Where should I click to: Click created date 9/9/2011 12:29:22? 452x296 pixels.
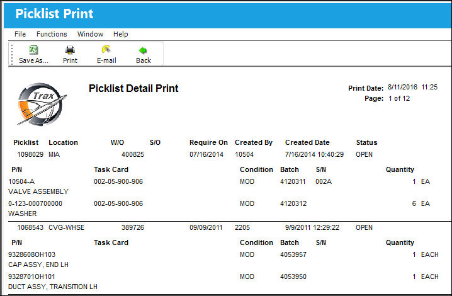tap(312, 227)
